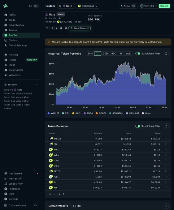Select the 30D time range tab
The width and height of the screenshot is (174, 210).
pyautogui.click(x=105, y=54)
